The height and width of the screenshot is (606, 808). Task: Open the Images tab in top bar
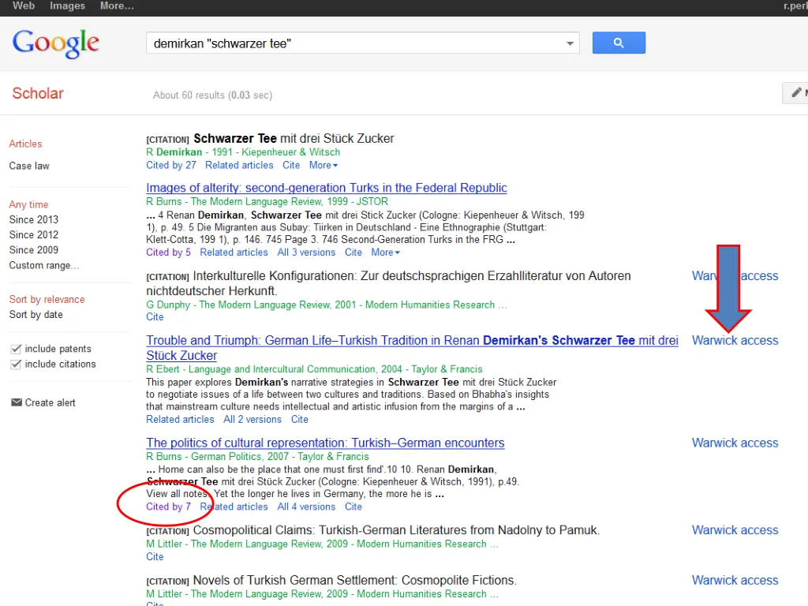pos(67,6)
